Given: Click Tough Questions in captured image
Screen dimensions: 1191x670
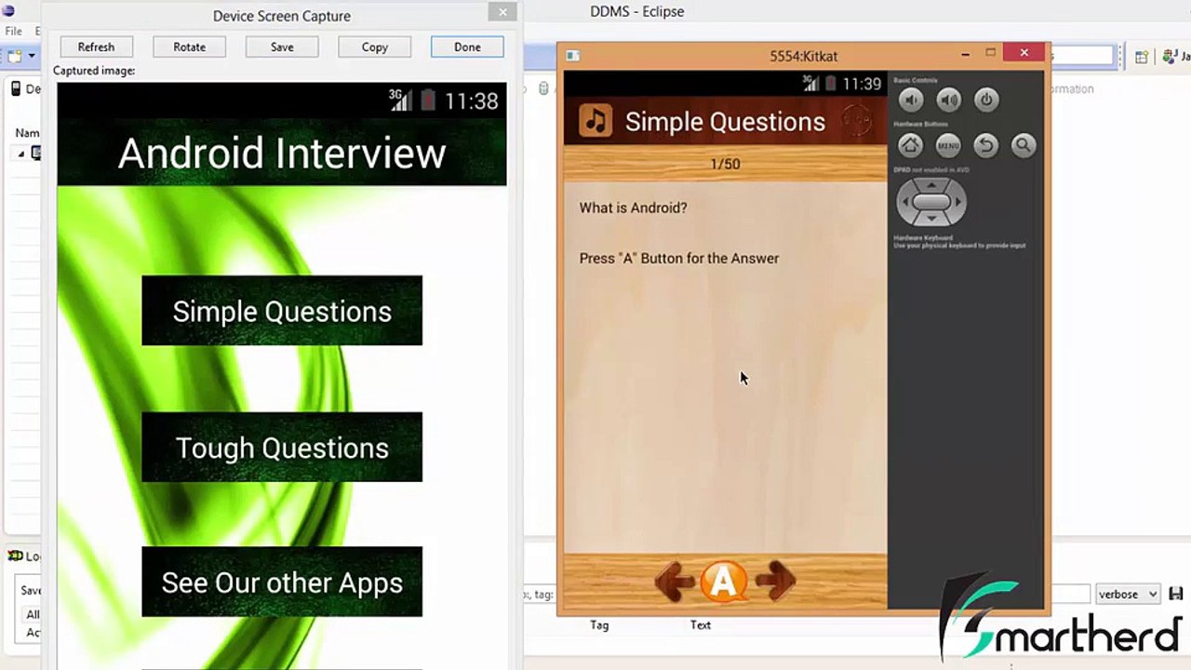Looking at the screenshot, I should pyautogui.click(x=282, y=448).
